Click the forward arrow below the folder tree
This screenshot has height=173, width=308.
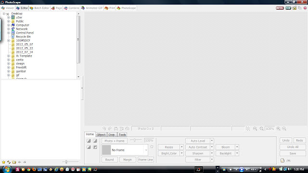[x=25, y=162]
